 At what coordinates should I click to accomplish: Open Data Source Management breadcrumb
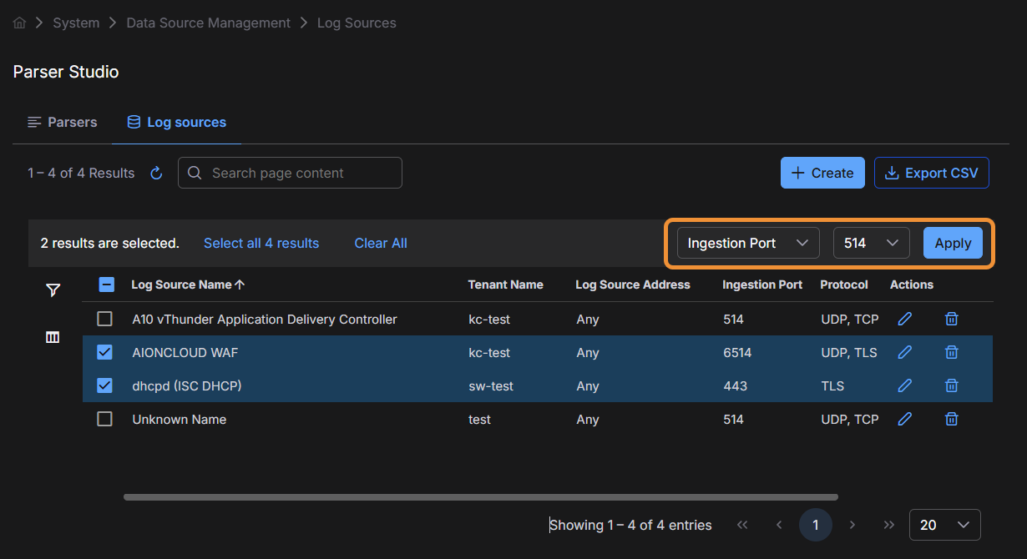(x=208, y=23)
